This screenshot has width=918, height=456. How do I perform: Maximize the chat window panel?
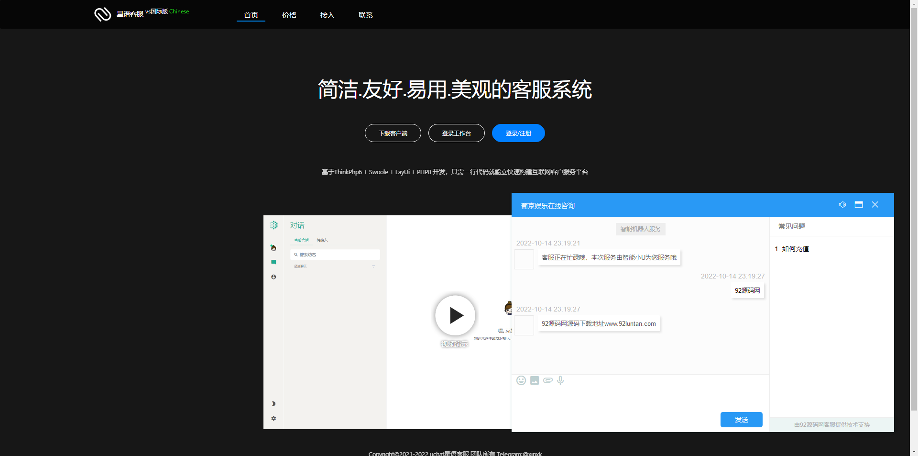(859, 205)
